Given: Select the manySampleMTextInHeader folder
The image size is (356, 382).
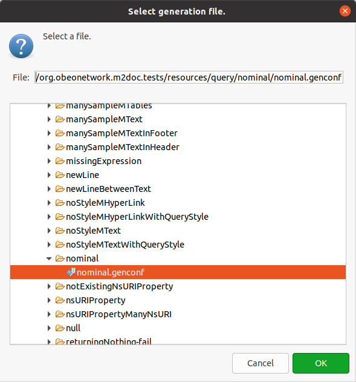Looking at the screenshot, I should tap(123, 147).
